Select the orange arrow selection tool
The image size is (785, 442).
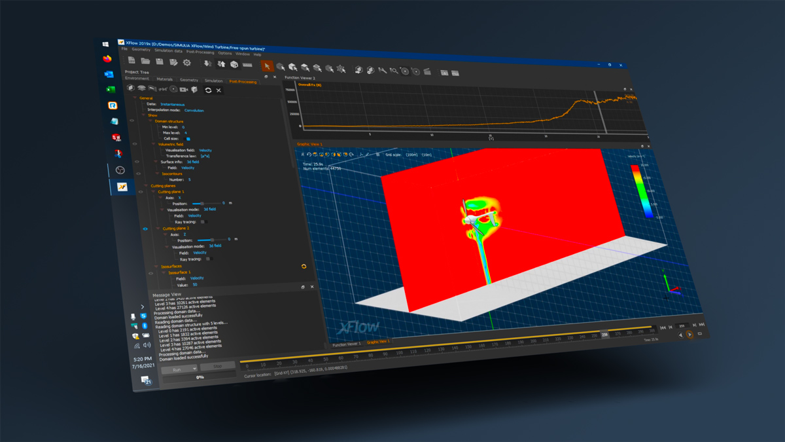267,66
